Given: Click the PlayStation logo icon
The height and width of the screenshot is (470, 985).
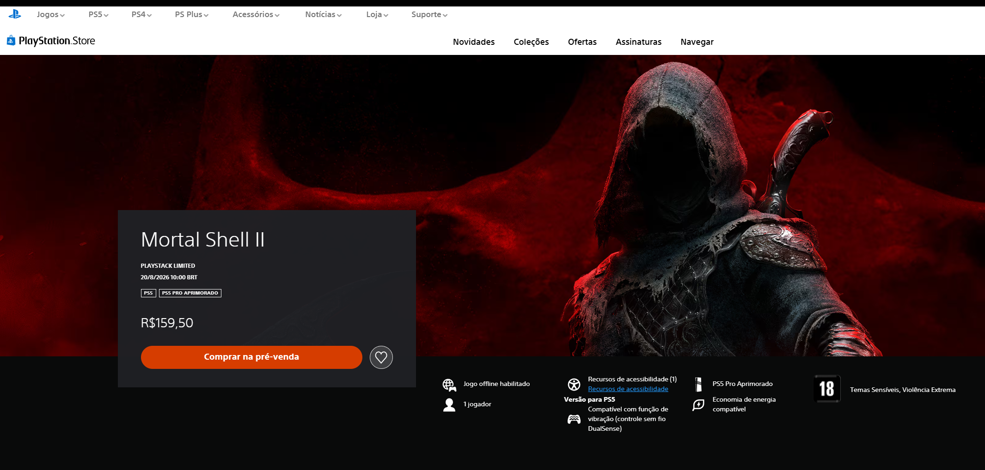Looking at the screenshot, I should click(x=15, y=14).
